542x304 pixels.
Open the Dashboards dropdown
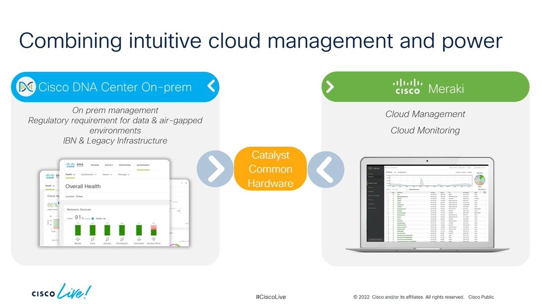(89, 174)
